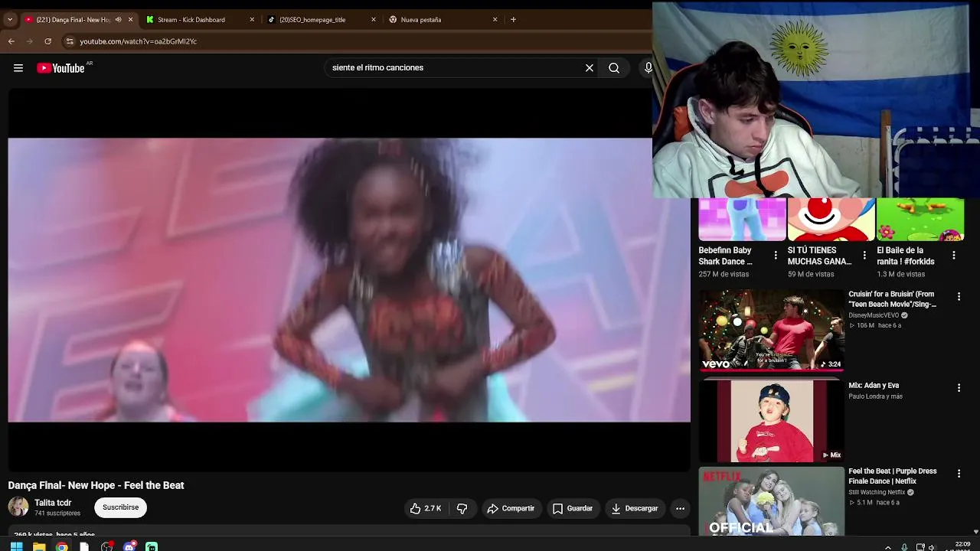
Task: Like the video with 2.7 K likes
Action: [x=425, y=508]
